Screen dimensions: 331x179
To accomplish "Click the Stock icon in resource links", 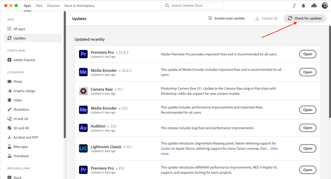I will tap(9, 177).
